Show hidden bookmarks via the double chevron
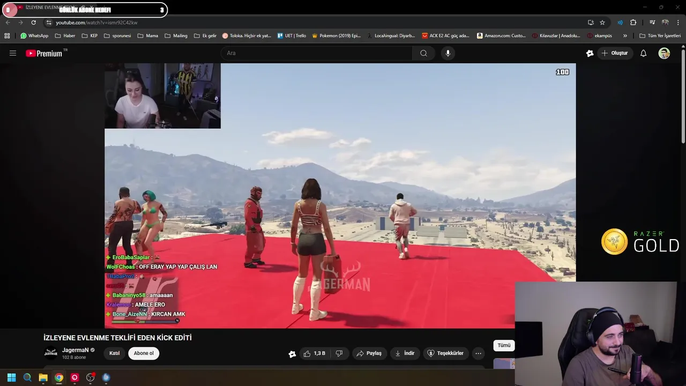 pos(625,36)
